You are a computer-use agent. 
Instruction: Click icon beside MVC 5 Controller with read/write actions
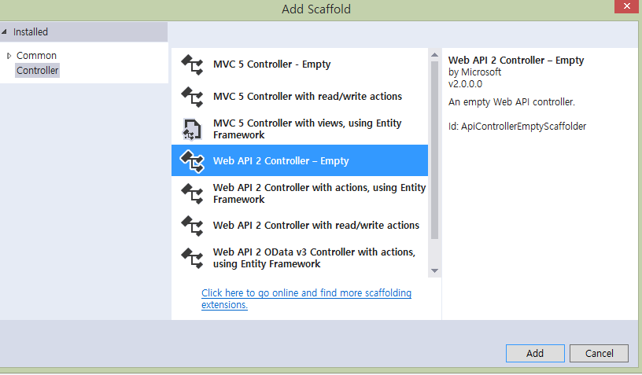(192, 97)
